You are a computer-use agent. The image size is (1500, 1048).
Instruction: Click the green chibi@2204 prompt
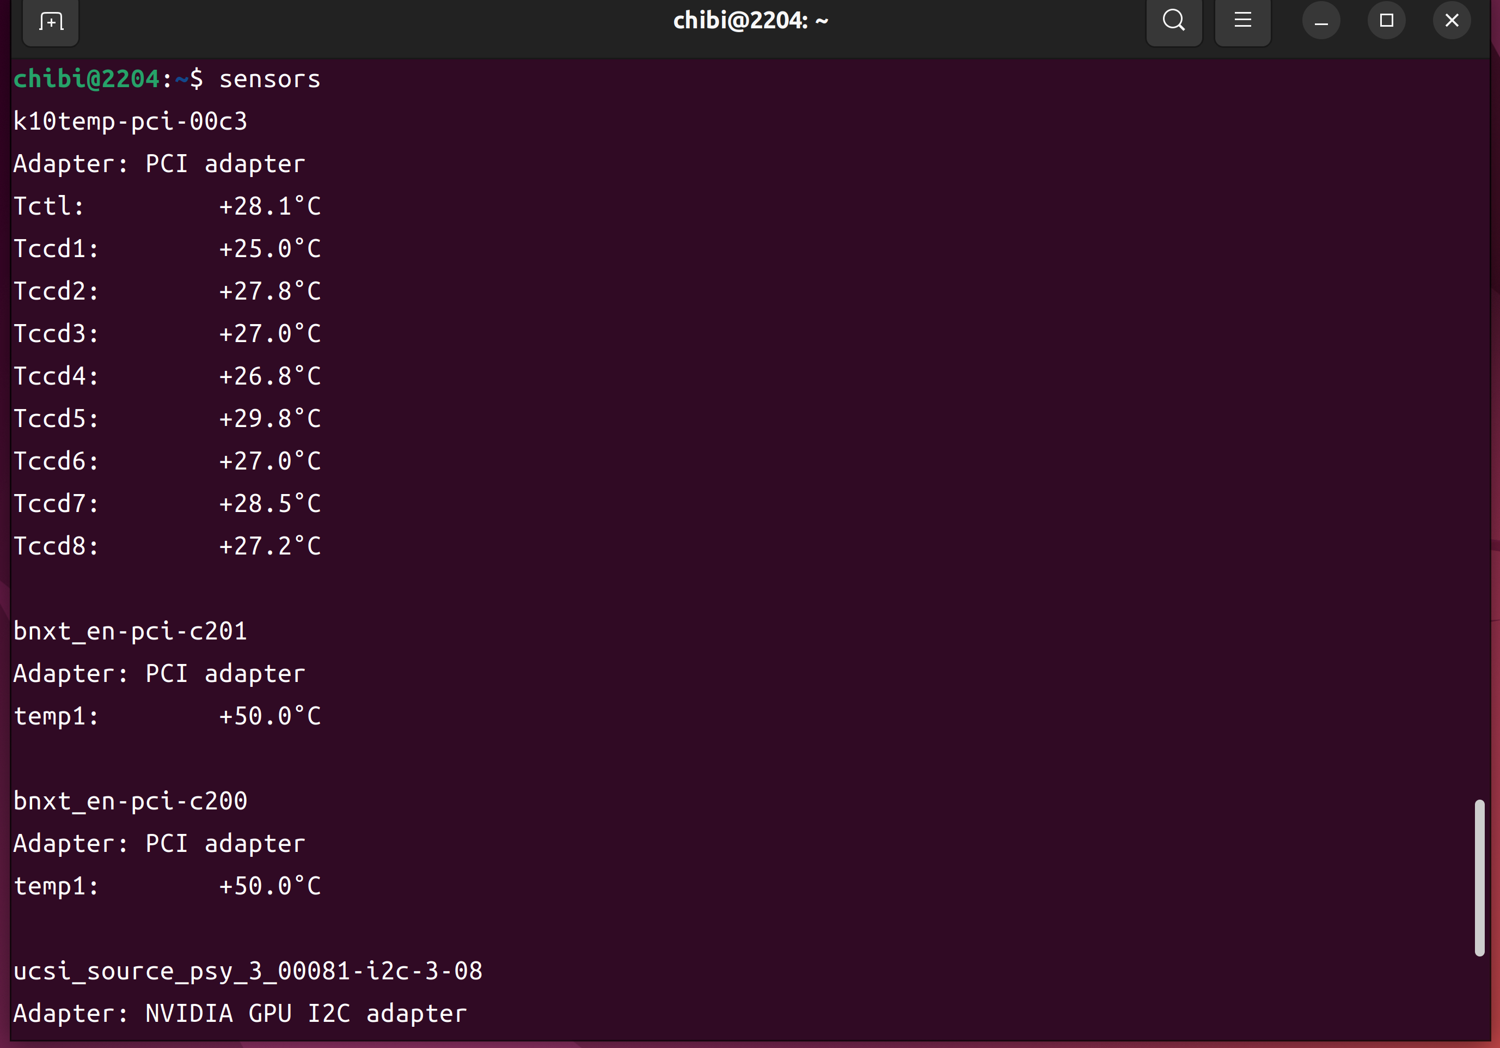click(x=86, y=79)
